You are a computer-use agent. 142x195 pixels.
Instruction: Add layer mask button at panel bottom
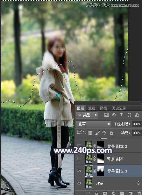[105, 193]
